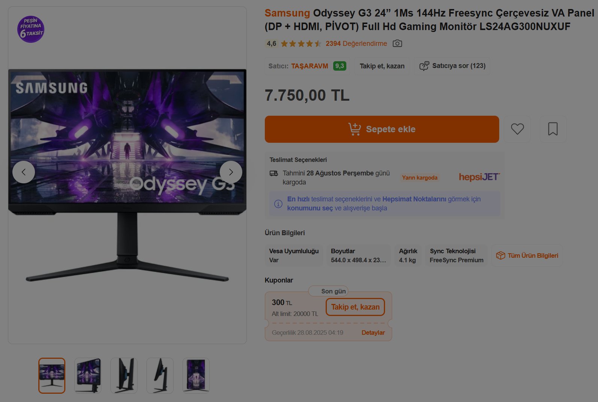Save product with the bookmark icon
This screenshot has width=598, height=402.
pyautogui.click(x=553, y=129)
